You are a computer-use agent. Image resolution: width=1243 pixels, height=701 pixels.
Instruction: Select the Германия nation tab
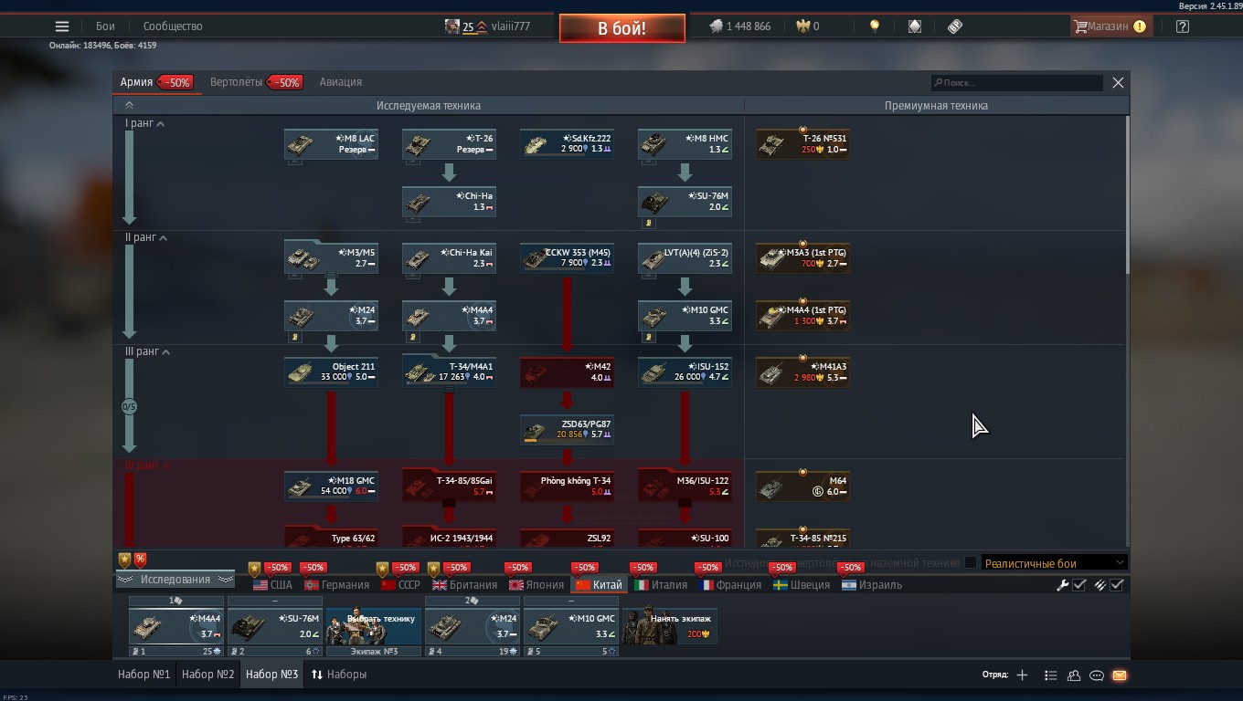click(x=336, y=585)
